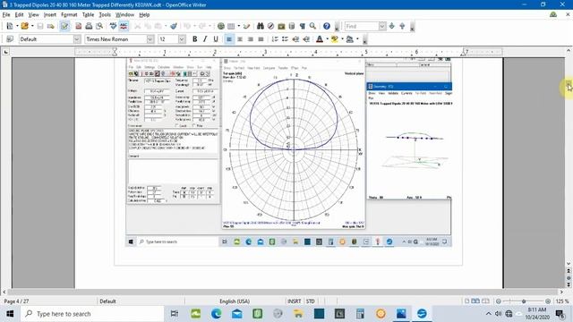Apply the Font Color swatch
573x322 pixels.
tap(320, 39)
